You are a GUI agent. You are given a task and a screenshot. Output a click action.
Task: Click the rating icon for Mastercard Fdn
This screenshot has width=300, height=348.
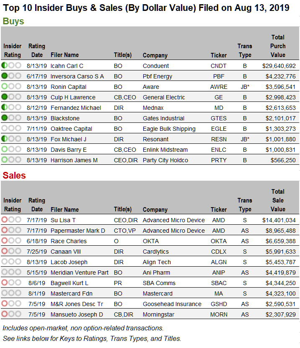11,293
